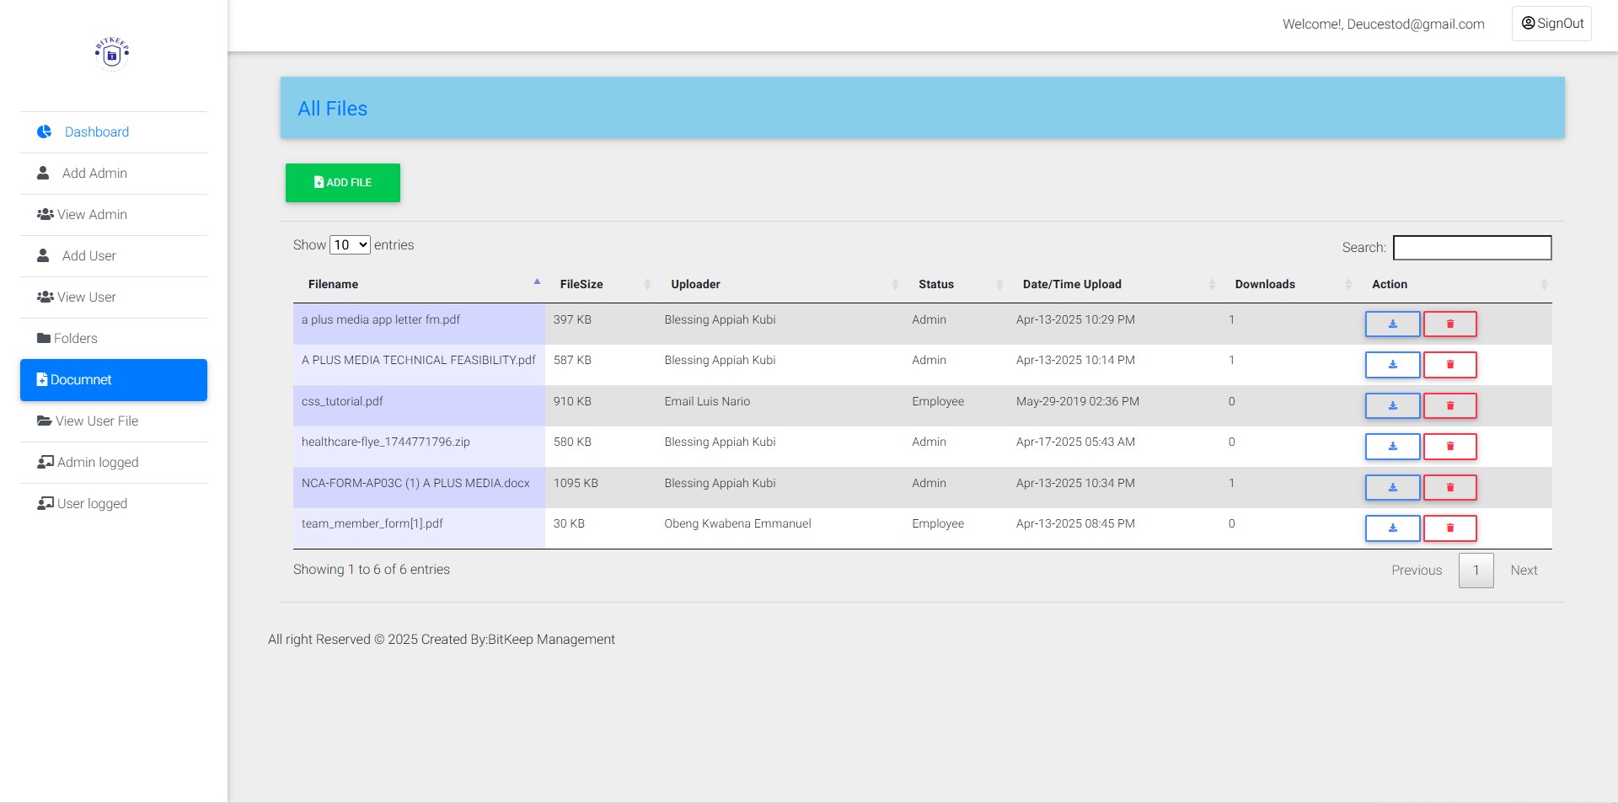Go to Folders in sidebar
Screen dimensions: 1618x804
[x=75, y=339]
